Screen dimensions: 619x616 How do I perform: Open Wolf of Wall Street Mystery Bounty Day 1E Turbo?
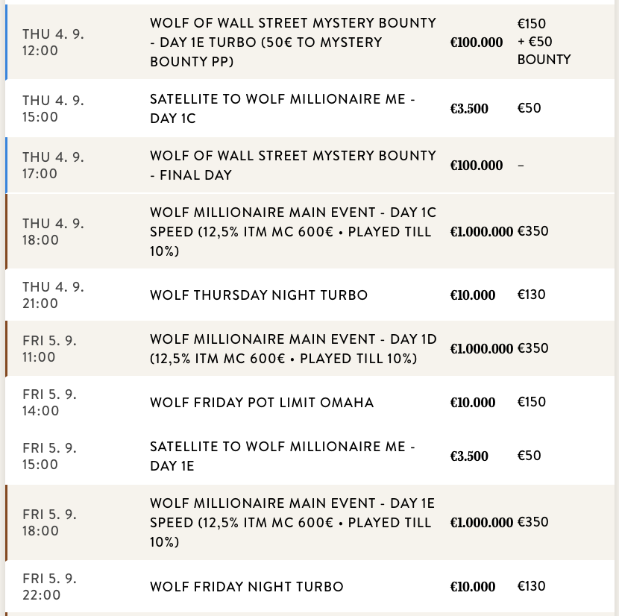tap(293, 43)
